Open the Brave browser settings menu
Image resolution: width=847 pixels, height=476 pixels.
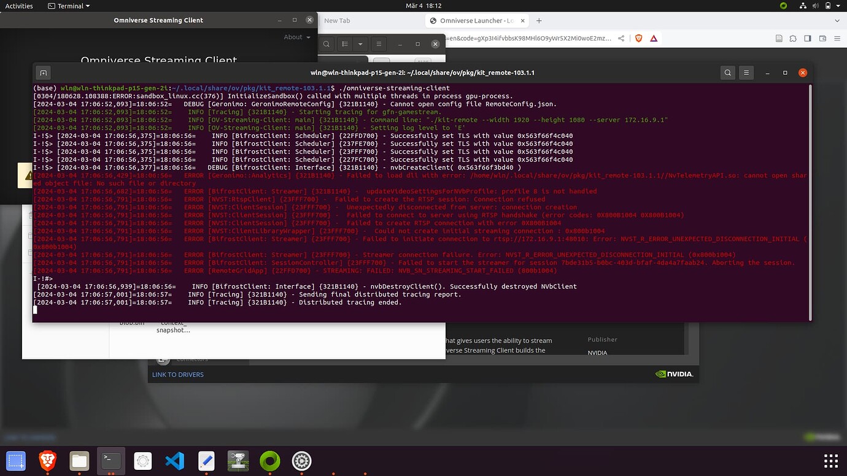coord(837,38)
